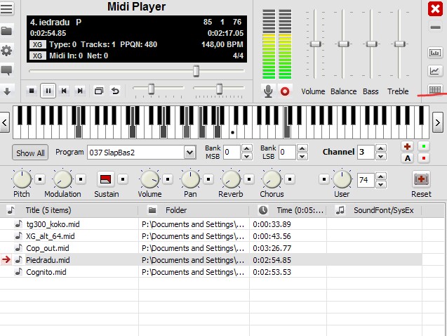Image resolution: width=447 pixels, height=336 pixels.
Task: Open the folder icon in the left sidebar
Action: (6, 30)
